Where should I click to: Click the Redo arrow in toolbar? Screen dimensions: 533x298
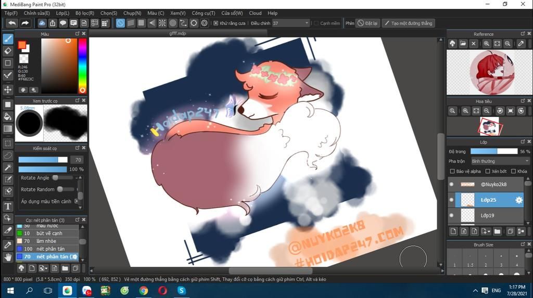[x=25, y=23]
